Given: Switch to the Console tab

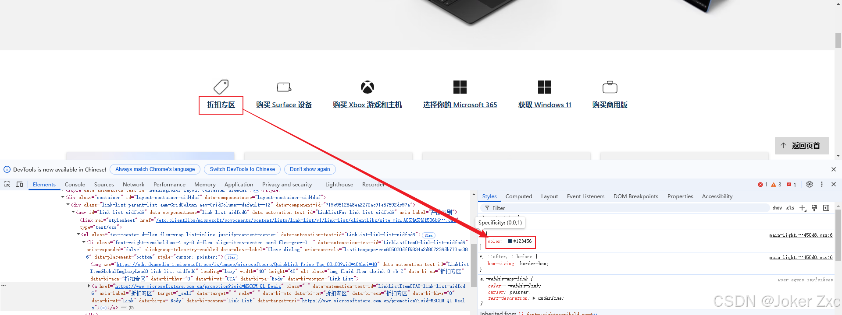Looking at the screenshot, I should click(75, 185).
